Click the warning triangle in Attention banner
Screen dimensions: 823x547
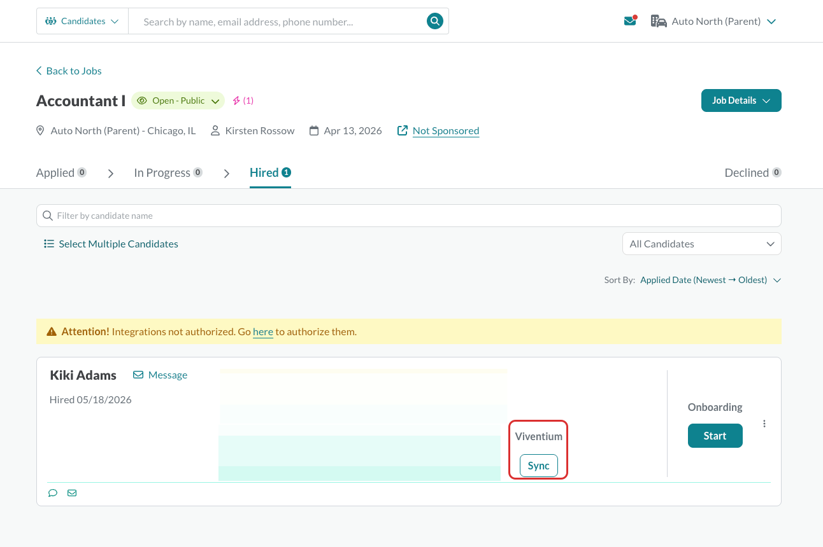[x=52, y=332]
